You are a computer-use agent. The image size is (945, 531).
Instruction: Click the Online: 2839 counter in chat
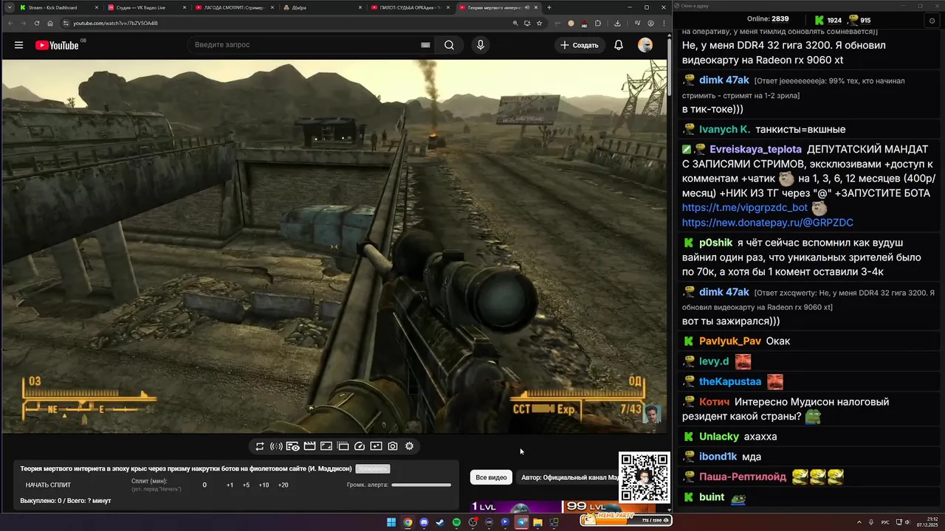point(768,19)
